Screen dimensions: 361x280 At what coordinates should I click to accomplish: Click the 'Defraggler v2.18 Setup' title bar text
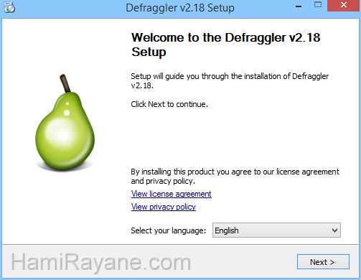point(180,8)
